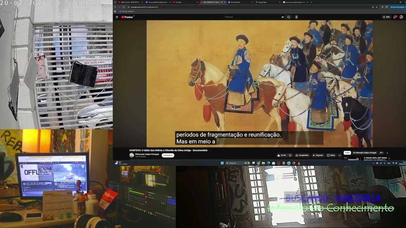Screen dimensions: 406x228
Task: Launch Chrome from the taskbar
Action: (259, 163)
